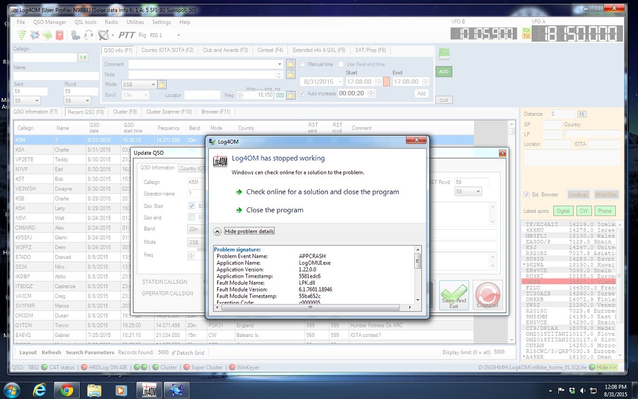Click the CAT status indicator light
The image size is (638, 399).
coord(44,367)
